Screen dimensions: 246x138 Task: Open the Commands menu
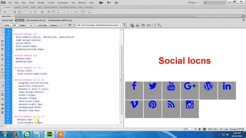click(63, 3)
